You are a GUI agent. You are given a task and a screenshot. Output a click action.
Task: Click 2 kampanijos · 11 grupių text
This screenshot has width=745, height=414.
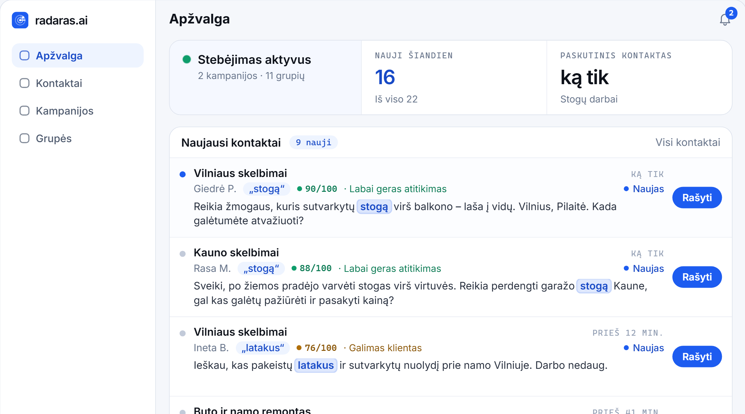(x=251, y=76)
